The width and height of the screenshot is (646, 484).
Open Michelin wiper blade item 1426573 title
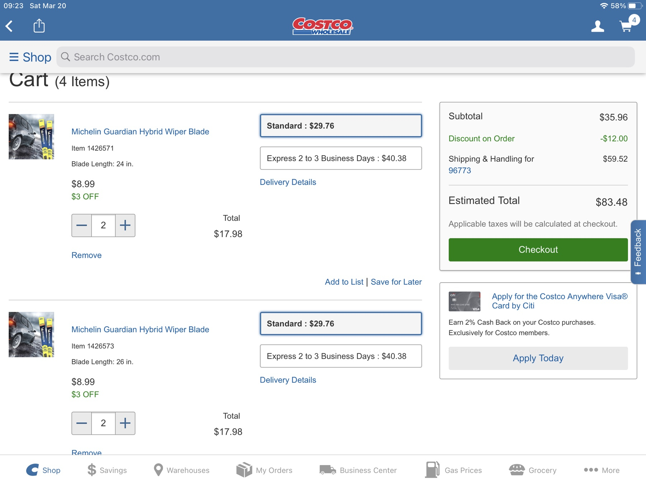coord(140,329)
